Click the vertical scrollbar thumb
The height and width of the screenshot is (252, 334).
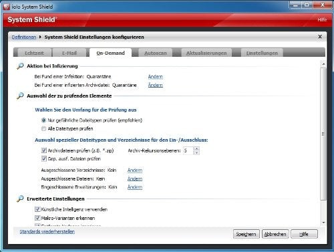323,134
